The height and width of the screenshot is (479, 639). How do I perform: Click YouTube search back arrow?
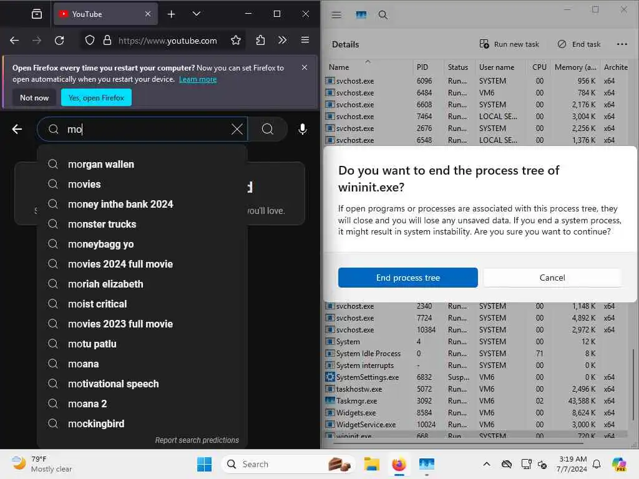(x=17, y=129)
